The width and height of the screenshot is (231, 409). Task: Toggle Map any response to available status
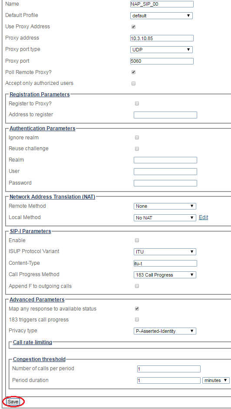pos(137,308)
